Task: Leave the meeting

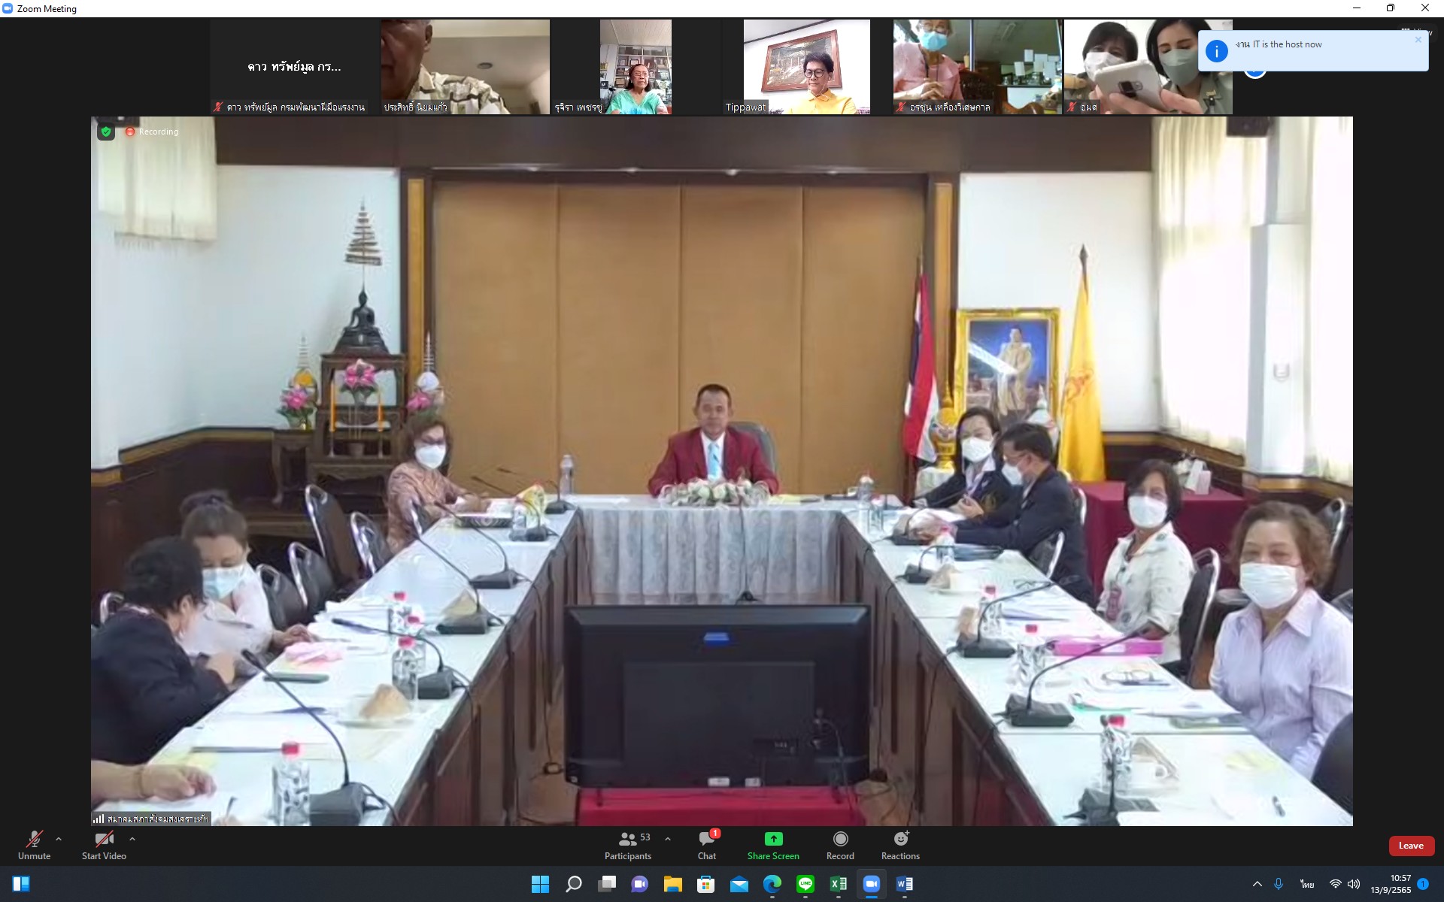Action: click(1410, 846)
